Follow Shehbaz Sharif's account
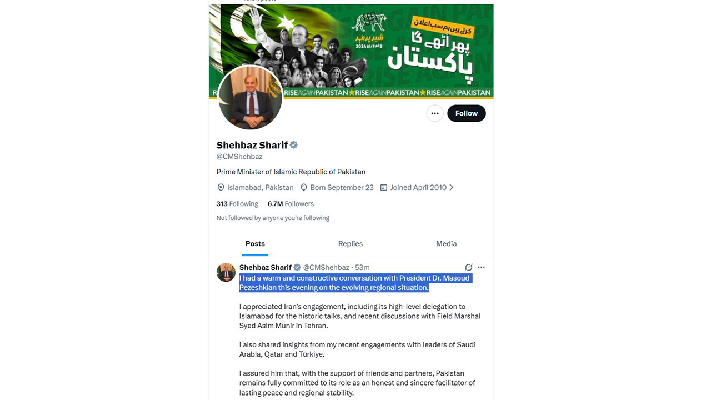 click(x=467, y=113)
